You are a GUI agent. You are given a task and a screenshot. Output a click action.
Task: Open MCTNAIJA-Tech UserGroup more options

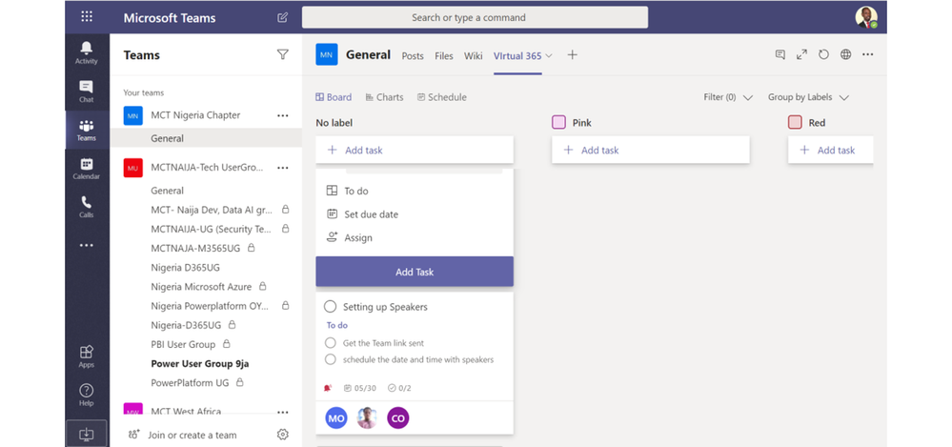[282, 168]
